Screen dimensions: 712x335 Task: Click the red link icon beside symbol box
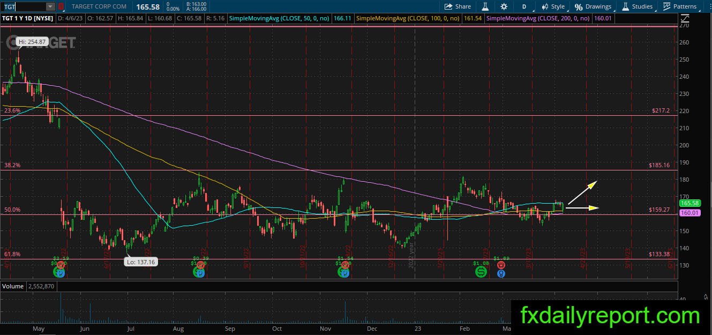pyautogui.click(x=61, y=6)
